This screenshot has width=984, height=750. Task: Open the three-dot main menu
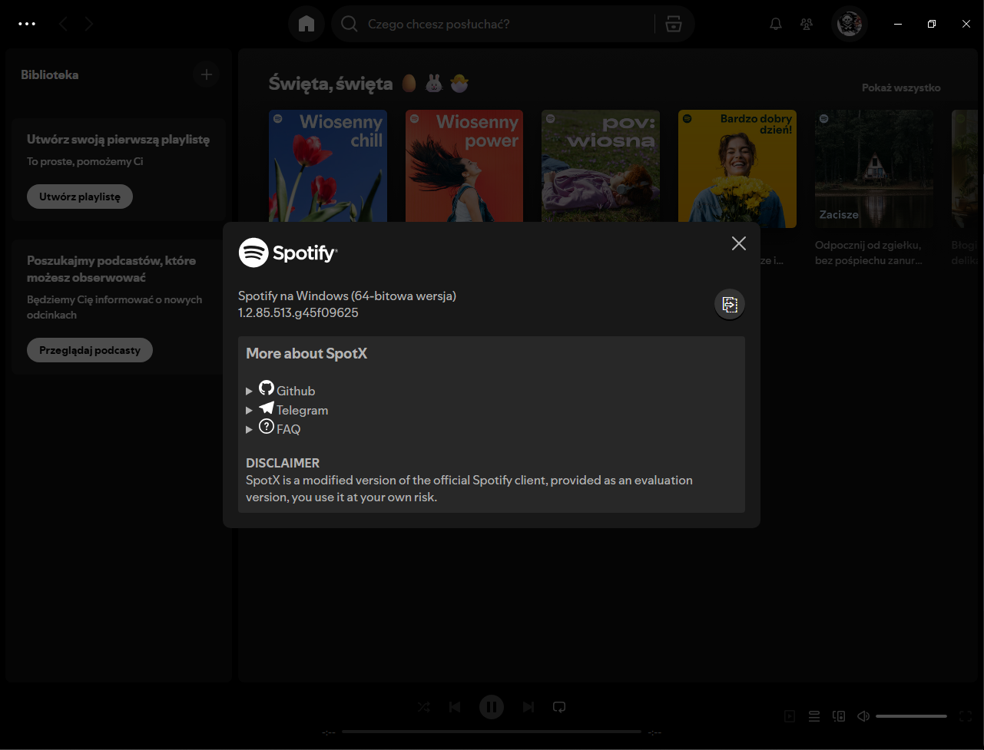point(27,24)
